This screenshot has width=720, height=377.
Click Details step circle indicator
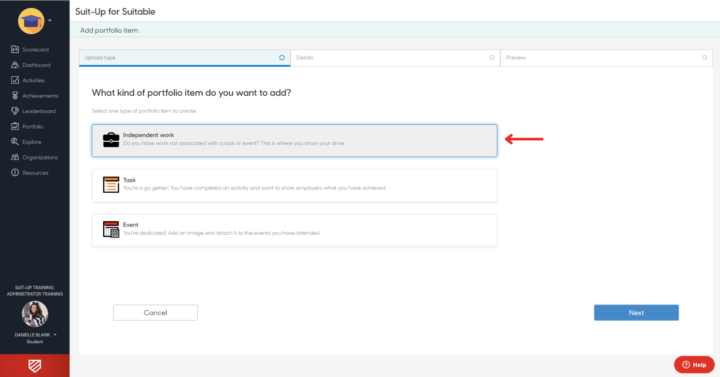[492, 58]
